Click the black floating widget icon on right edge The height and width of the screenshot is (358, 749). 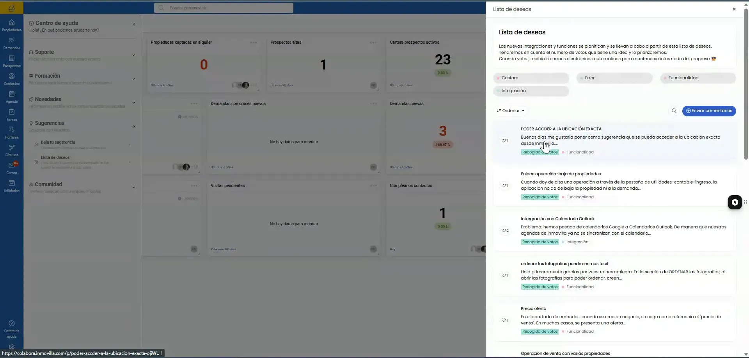(x=735, y=202)
